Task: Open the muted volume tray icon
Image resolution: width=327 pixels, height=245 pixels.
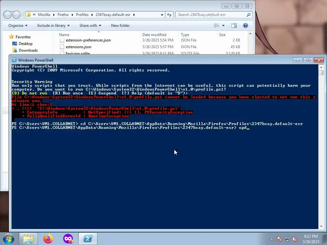Action: pos(295,239)
